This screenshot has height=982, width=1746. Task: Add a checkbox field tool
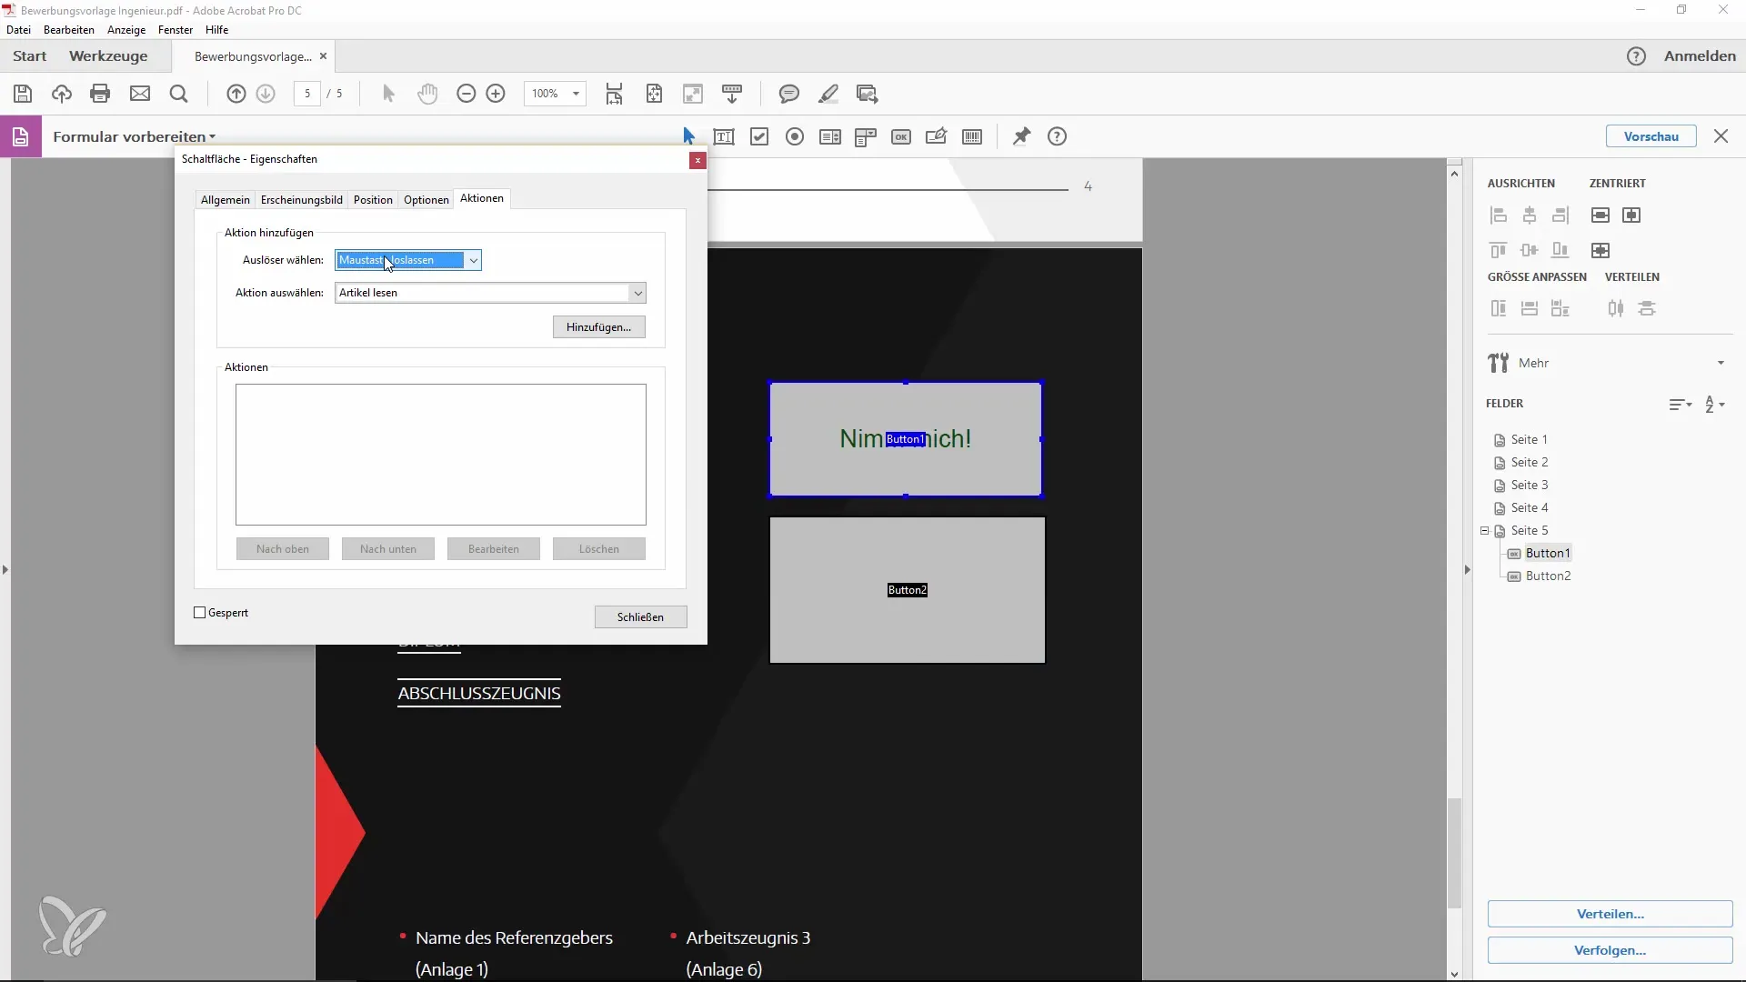759,136
